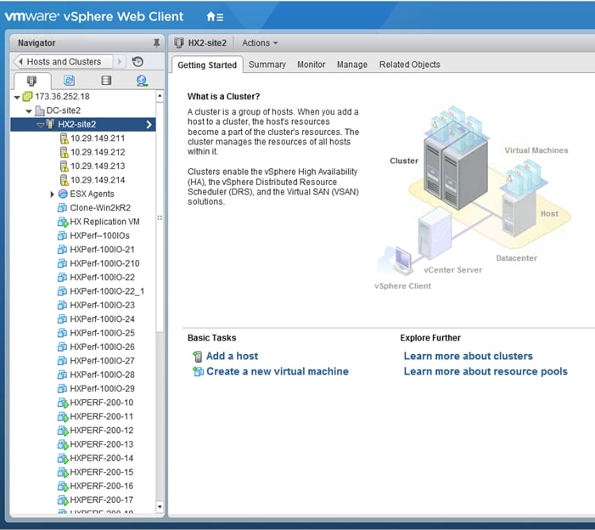This screenshot has height=530, width=595.
Task: Open Learn more about resource pools link
Action: 486,371
